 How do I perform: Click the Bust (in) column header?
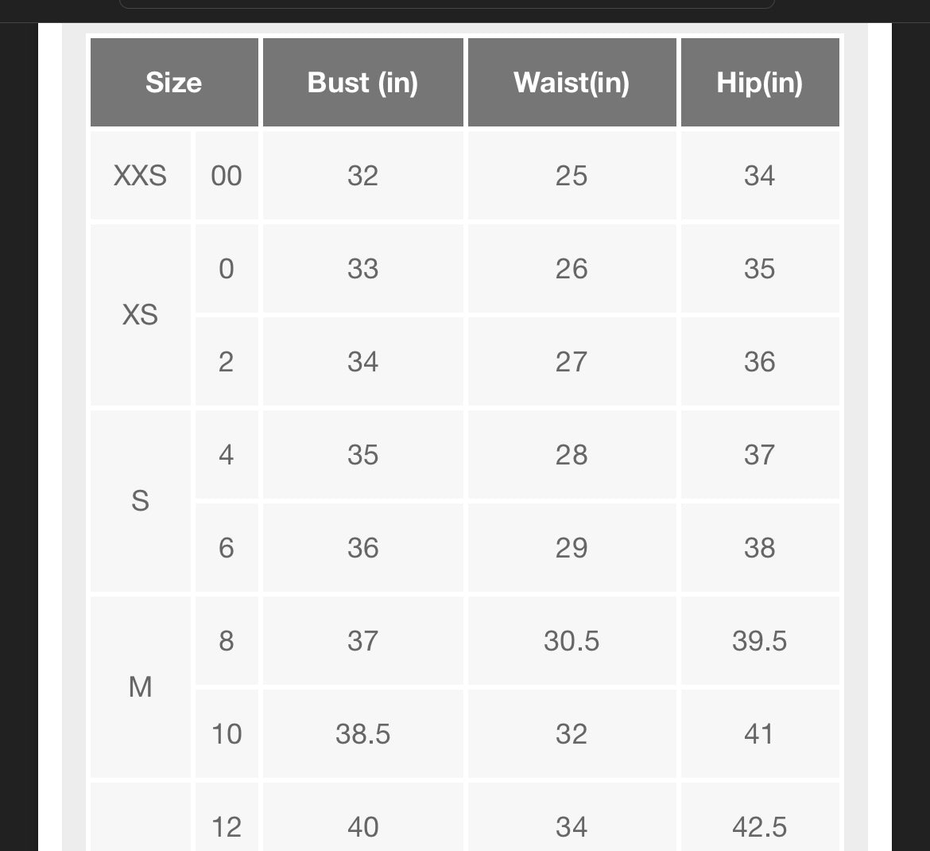pos(362,83)
